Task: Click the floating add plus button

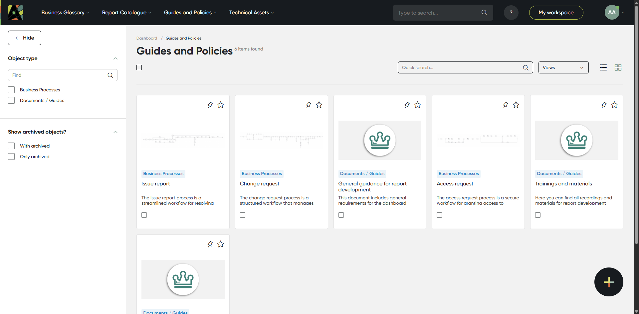Action: pyautogui.click(x=608, y=282)
